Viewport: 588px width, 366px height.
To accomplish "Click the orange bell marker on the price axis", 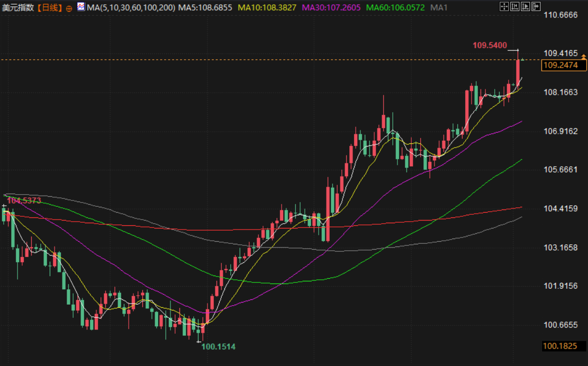I will 584,56.
